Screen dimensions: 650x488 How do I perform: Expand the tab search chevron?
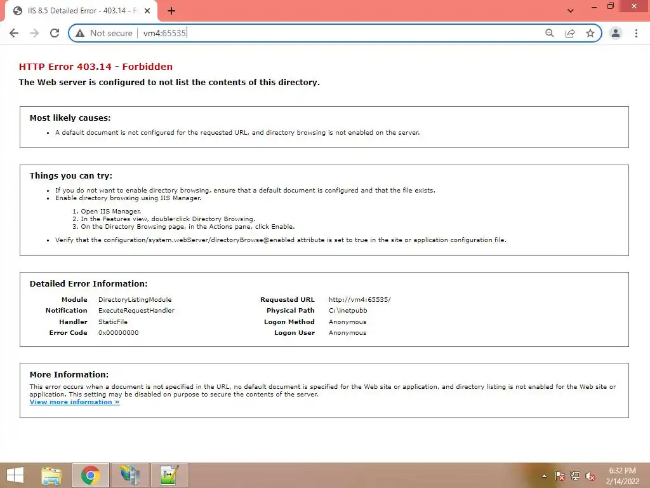pos(571,11)
